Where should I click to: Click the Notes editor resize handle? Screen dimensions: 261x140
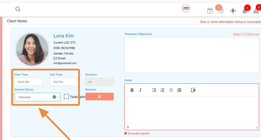click(256, 127)
